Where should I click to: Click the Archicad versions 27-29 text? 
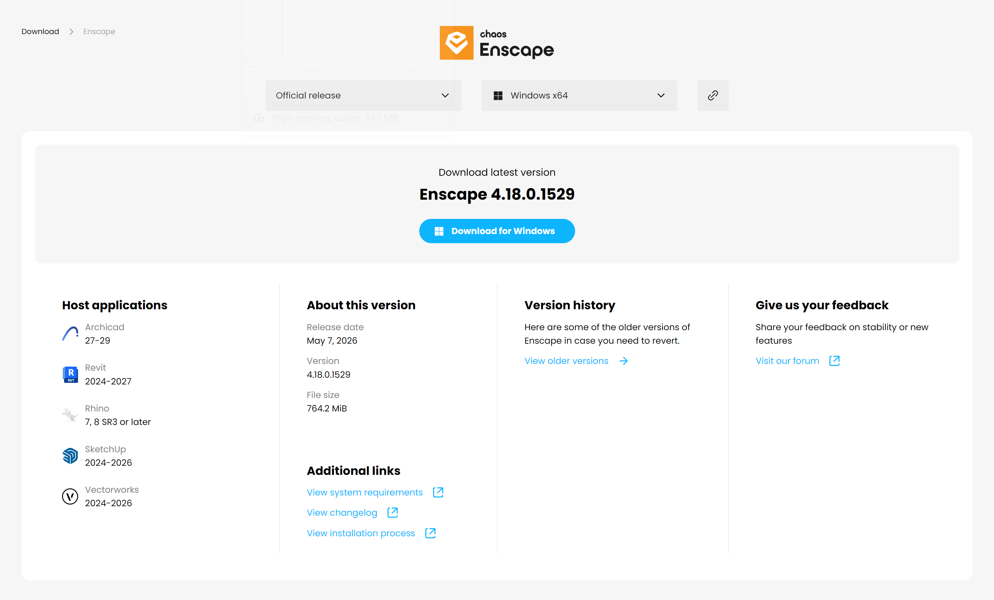coord(97,341)
